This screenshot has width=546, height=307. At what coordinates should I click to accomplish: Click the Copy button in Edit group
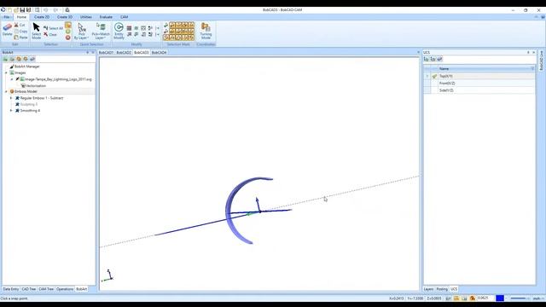(x=20, y=32)
